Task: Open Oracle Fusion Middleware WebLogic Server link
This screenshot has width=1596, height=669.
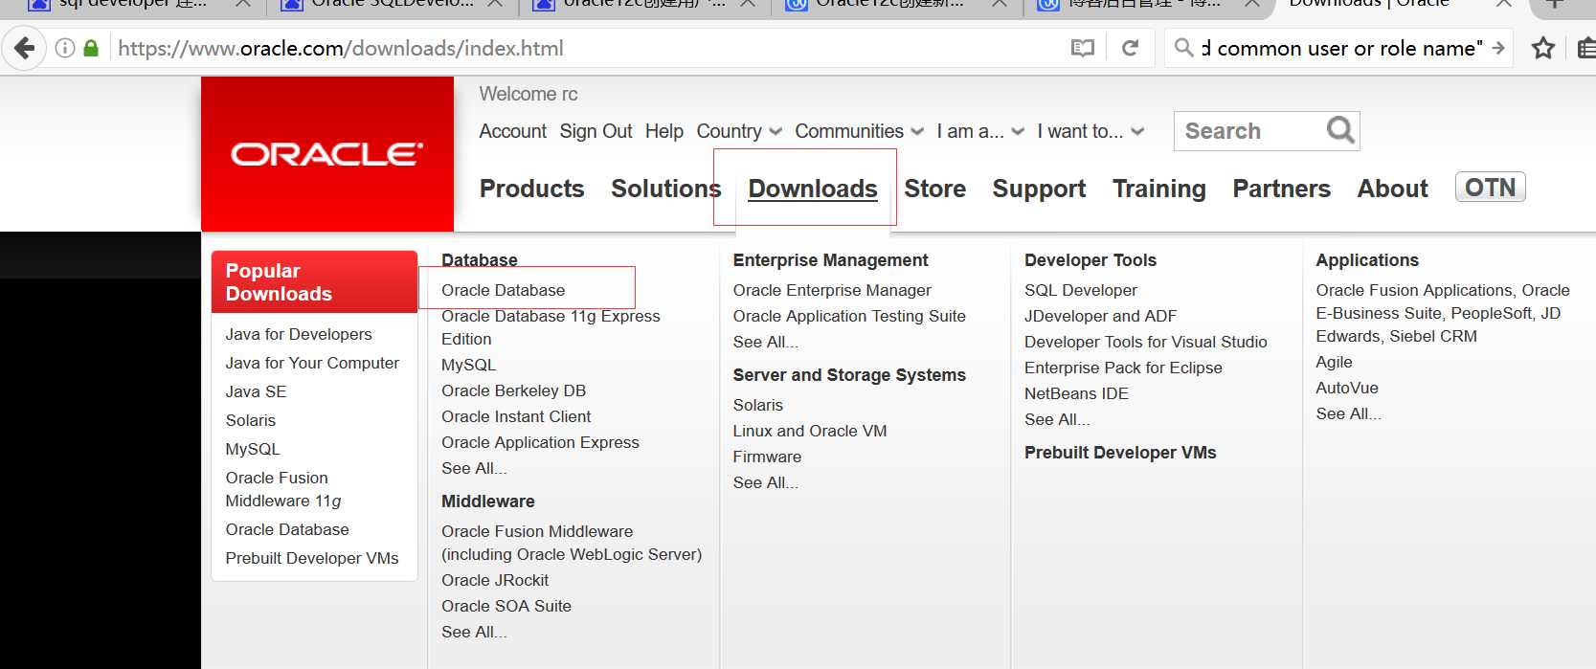Action: (x=572, y=543)
